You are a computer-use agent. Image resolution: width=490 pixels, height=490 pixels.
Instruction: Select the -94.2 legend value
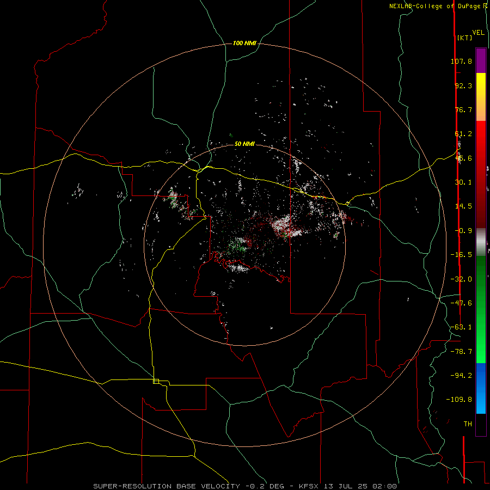point(461,376)
